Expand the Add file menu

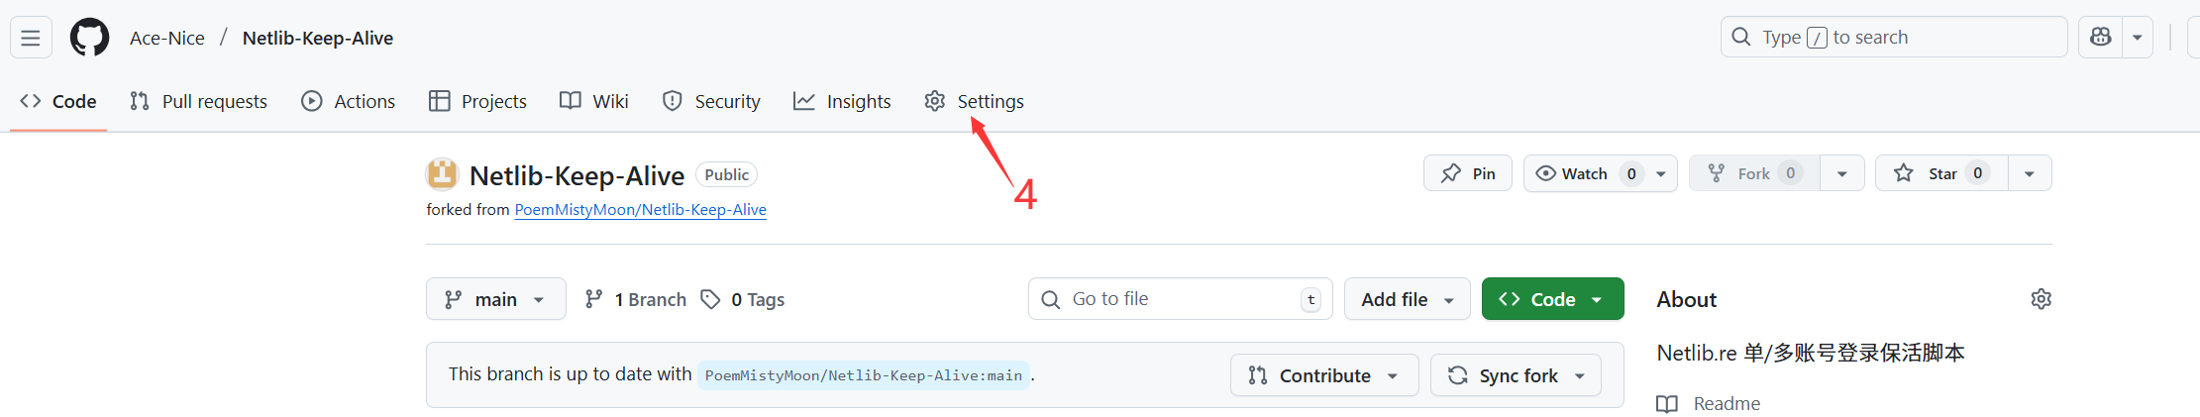1407,299
